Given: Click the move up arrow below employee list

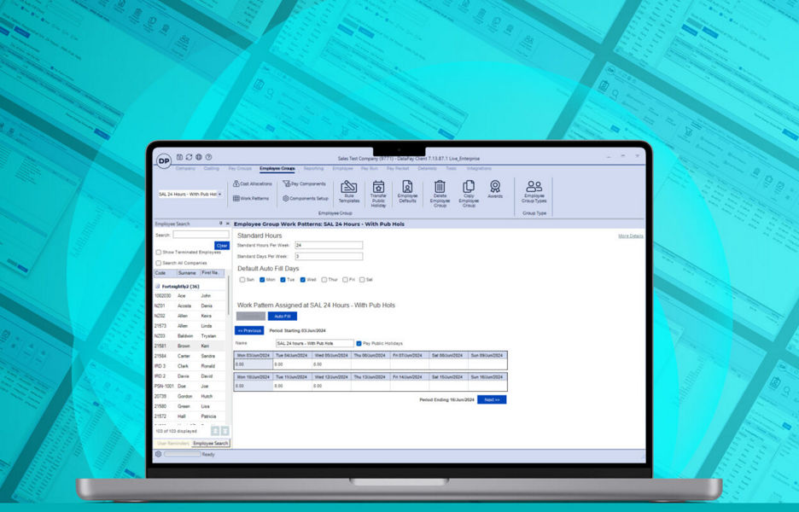Looking at the screenshot, I should coord(215,431).
